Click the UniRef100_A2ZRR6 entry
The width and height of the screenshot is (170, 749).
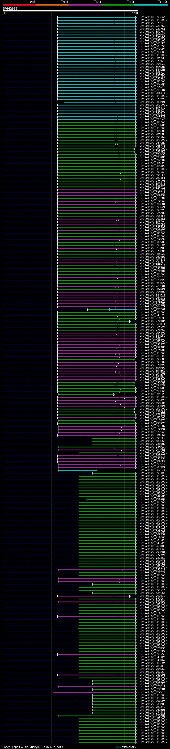point(152,49)
